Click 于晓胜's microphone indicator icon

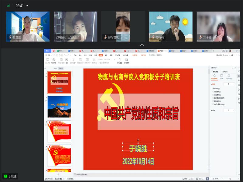(5, 176)
